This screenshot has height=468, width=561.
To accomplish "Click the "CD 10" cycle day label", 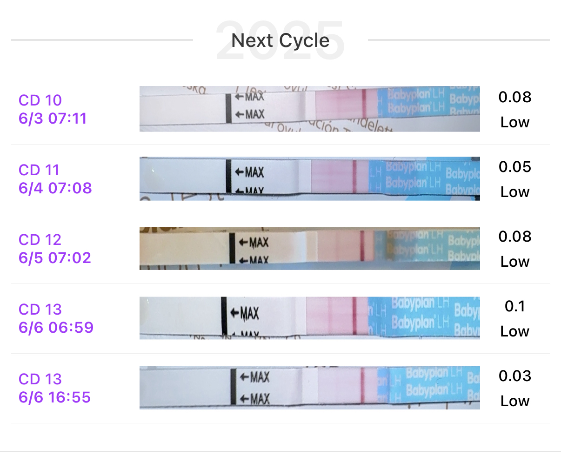I will click(40, 100).
